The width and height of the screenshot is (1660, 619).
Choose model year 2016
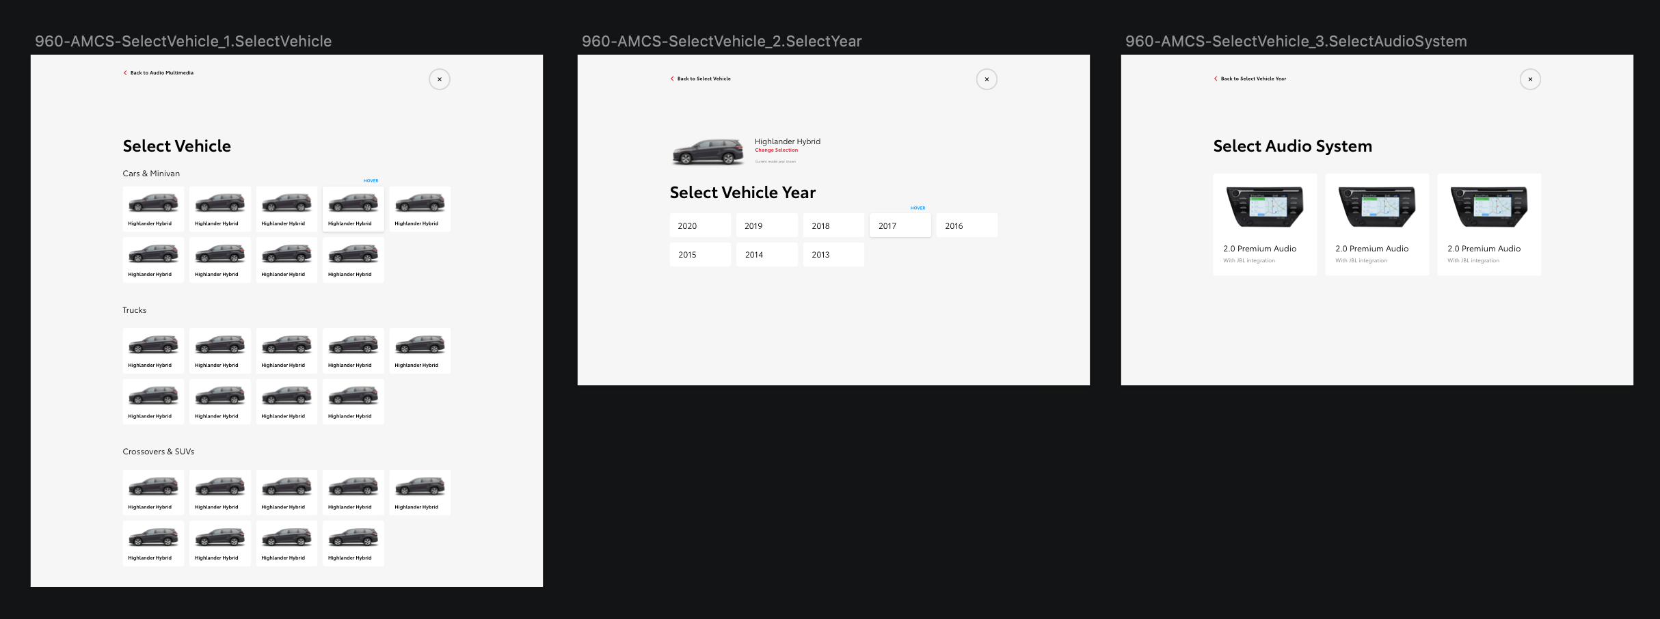[x=967, y=225]
